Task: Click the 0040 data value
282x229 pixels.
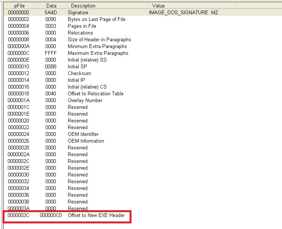Action: [51, 93]
